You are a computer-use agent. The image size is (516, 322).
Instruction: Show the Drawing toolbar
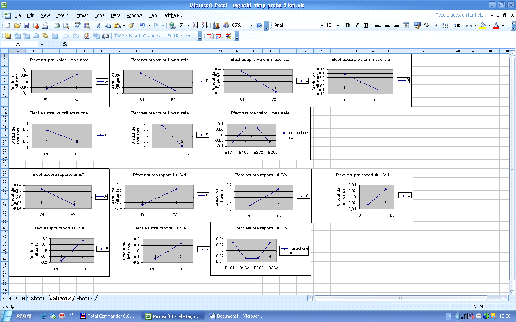pyautogui.click(x=226, y=25)
